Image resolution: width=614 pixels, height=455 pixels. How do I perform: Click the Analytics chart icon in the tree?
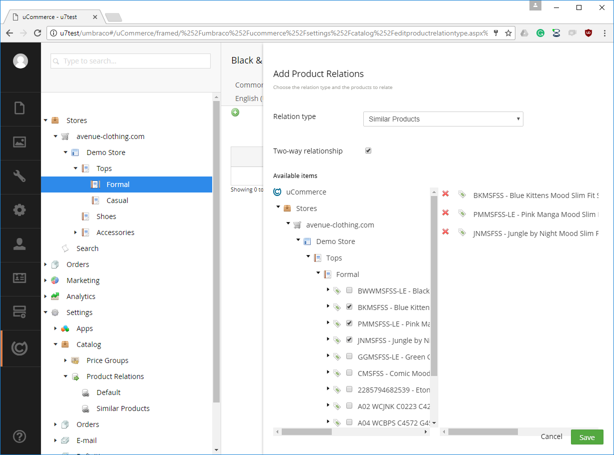coord(55,296)
